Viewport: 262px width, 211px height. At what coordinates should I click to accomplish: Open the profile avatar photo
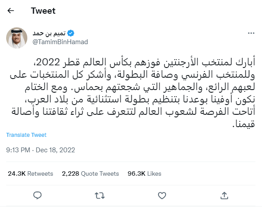[17, 38]
